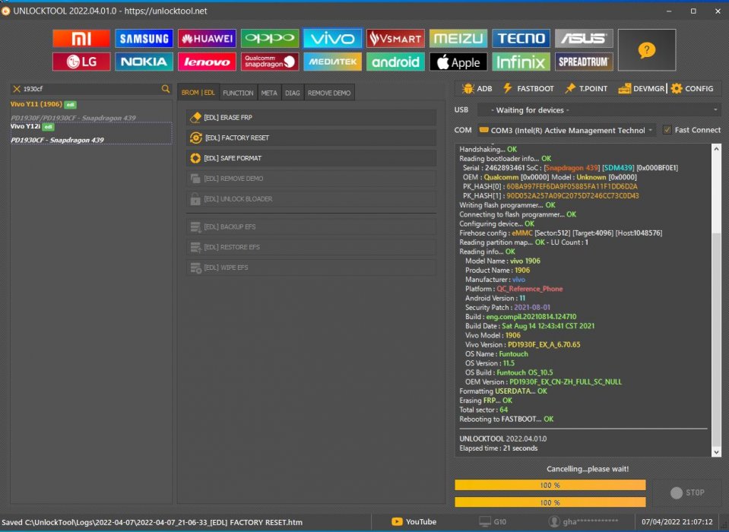Clear the model search with the X icon
This screenshot has width=729, height=532.
(17, 89)
